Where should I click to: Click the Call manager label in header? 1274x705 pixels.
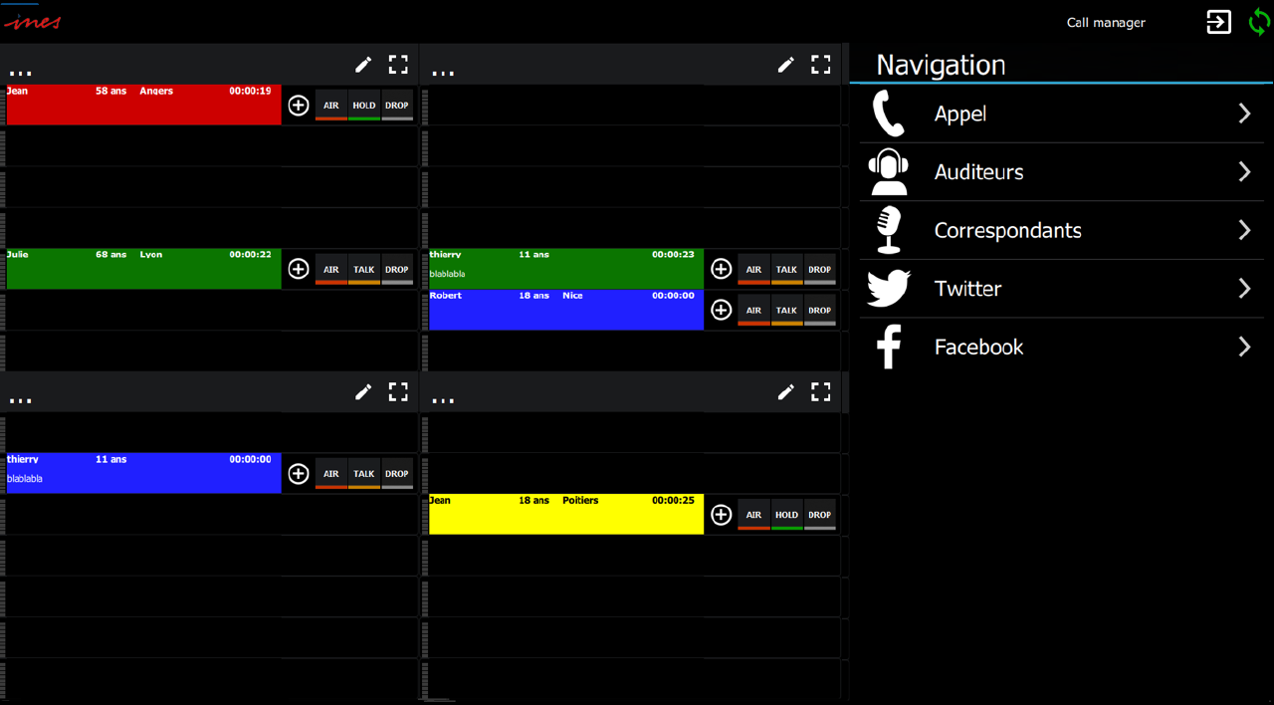pyautogui.click(x=1106, y=23)
